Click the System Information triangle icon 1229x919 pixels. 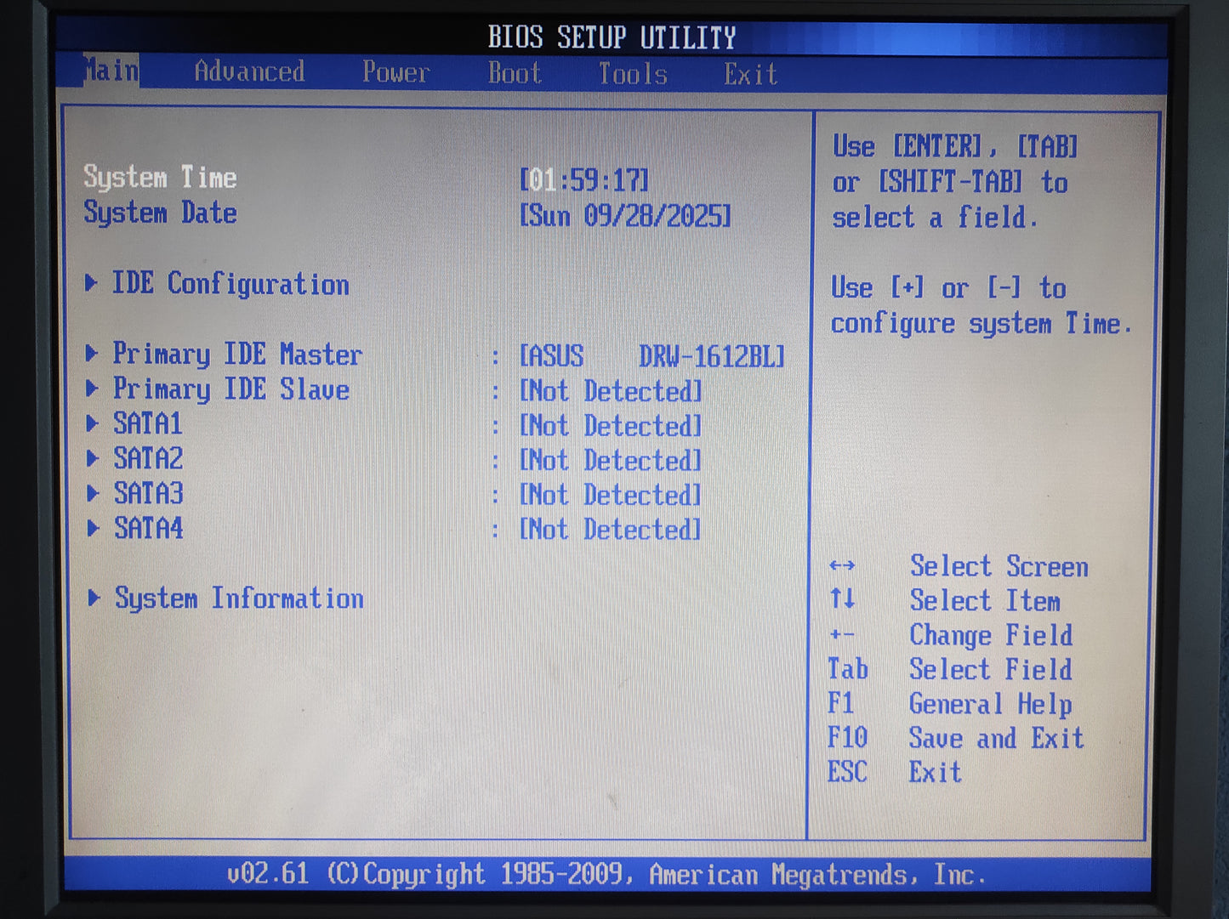coord(94,598)
